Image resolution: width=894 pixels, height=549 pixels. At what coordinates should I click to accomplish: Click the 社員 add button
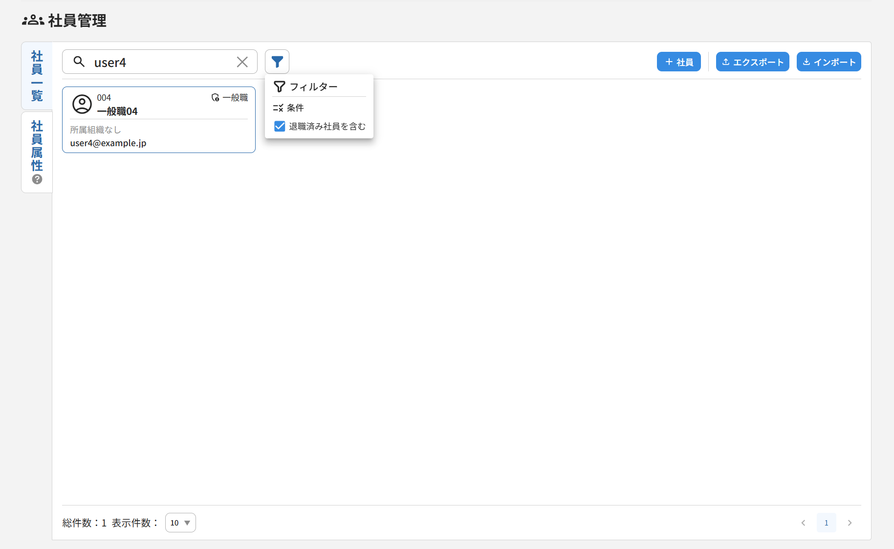click(x=678, y=62)
